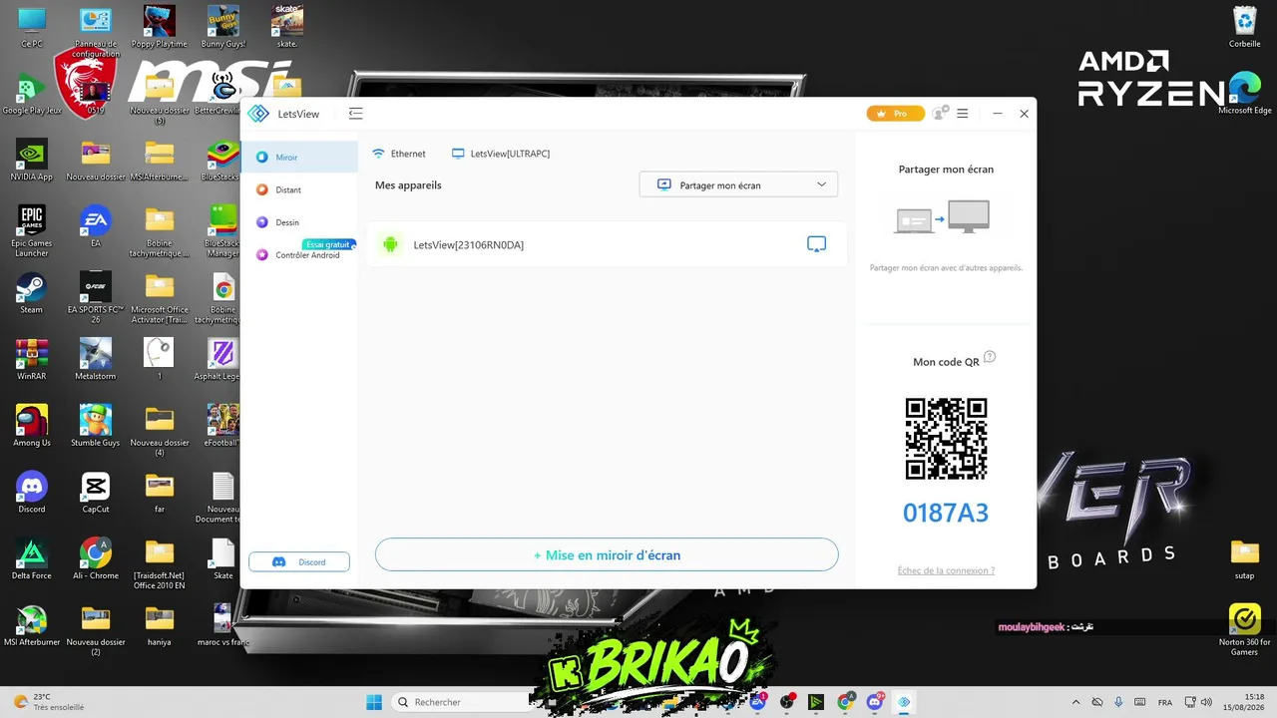Select the WinRAR desktop shortcut
The height and width of the screenshot is (718, 1277).
click(32, 361)
